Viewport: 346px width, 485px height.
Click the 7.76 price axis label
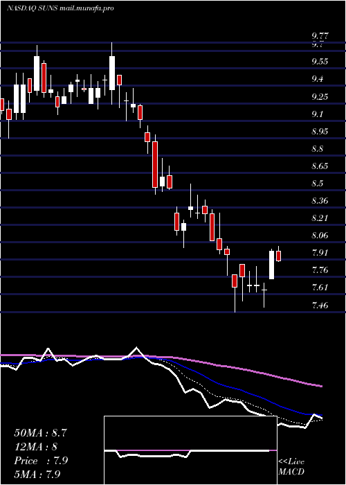click(320, 270)
